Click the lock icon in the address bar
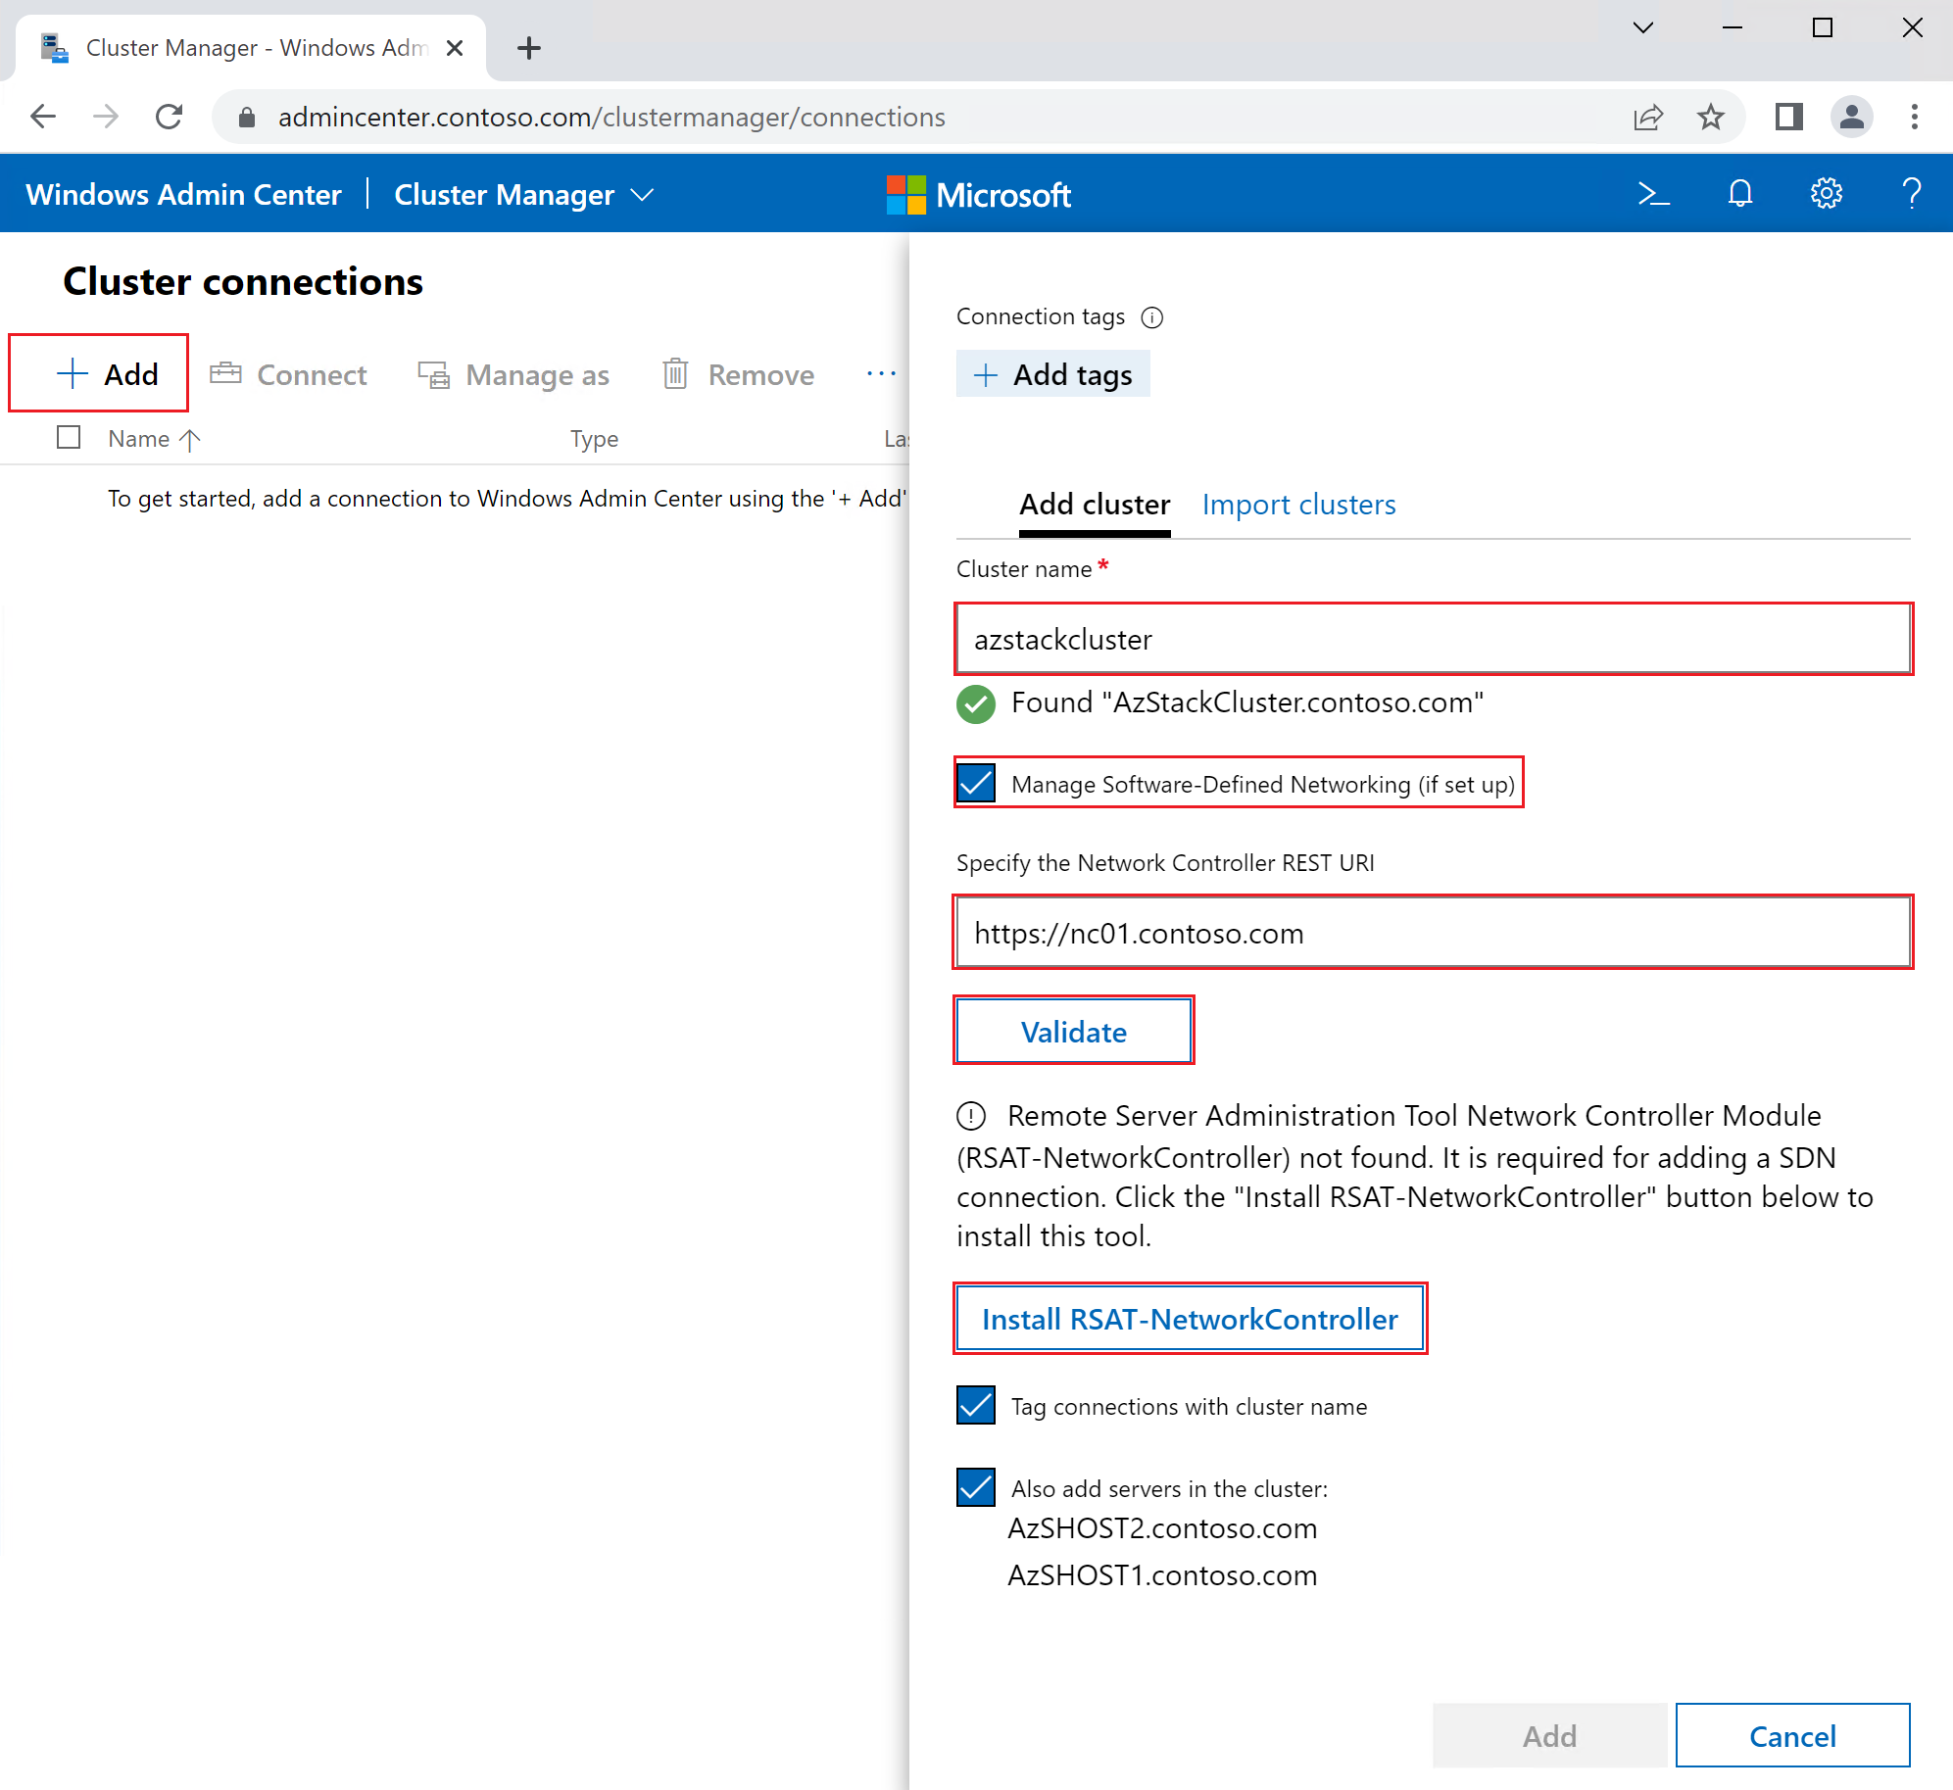 [x=247, y=117]
